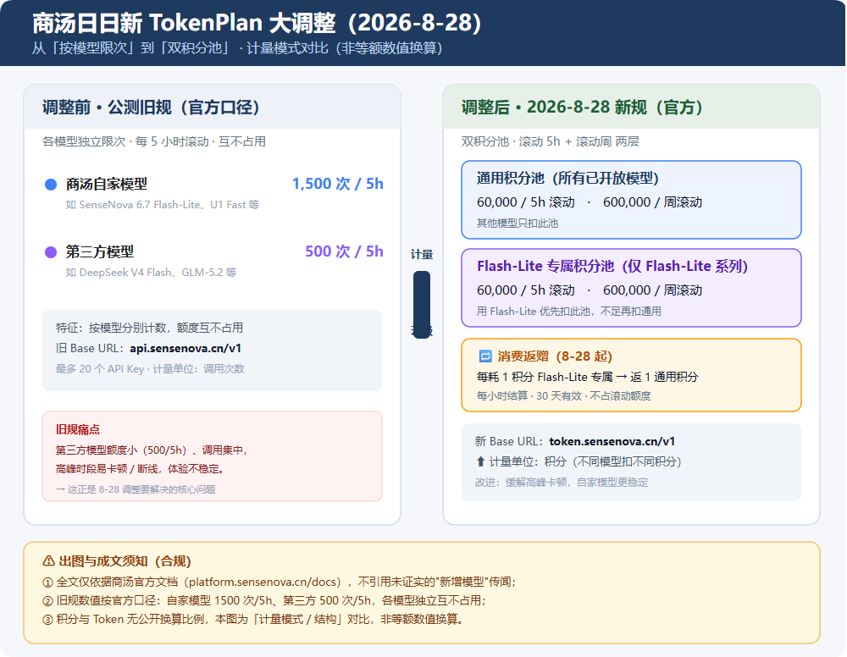Click 其他模型只扣此池 in the blue card
This screenshot has width=847, height=657.
tap(517, 223)
